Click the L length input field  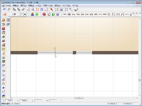click(38, 101)
